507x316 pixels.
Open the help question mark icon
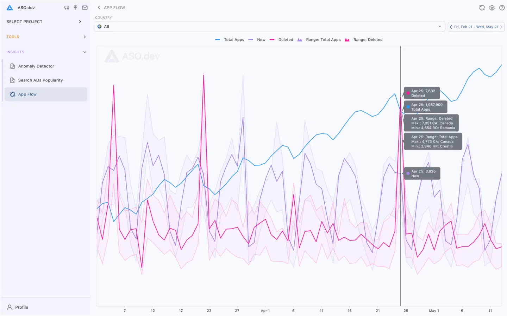click(502, 7)
